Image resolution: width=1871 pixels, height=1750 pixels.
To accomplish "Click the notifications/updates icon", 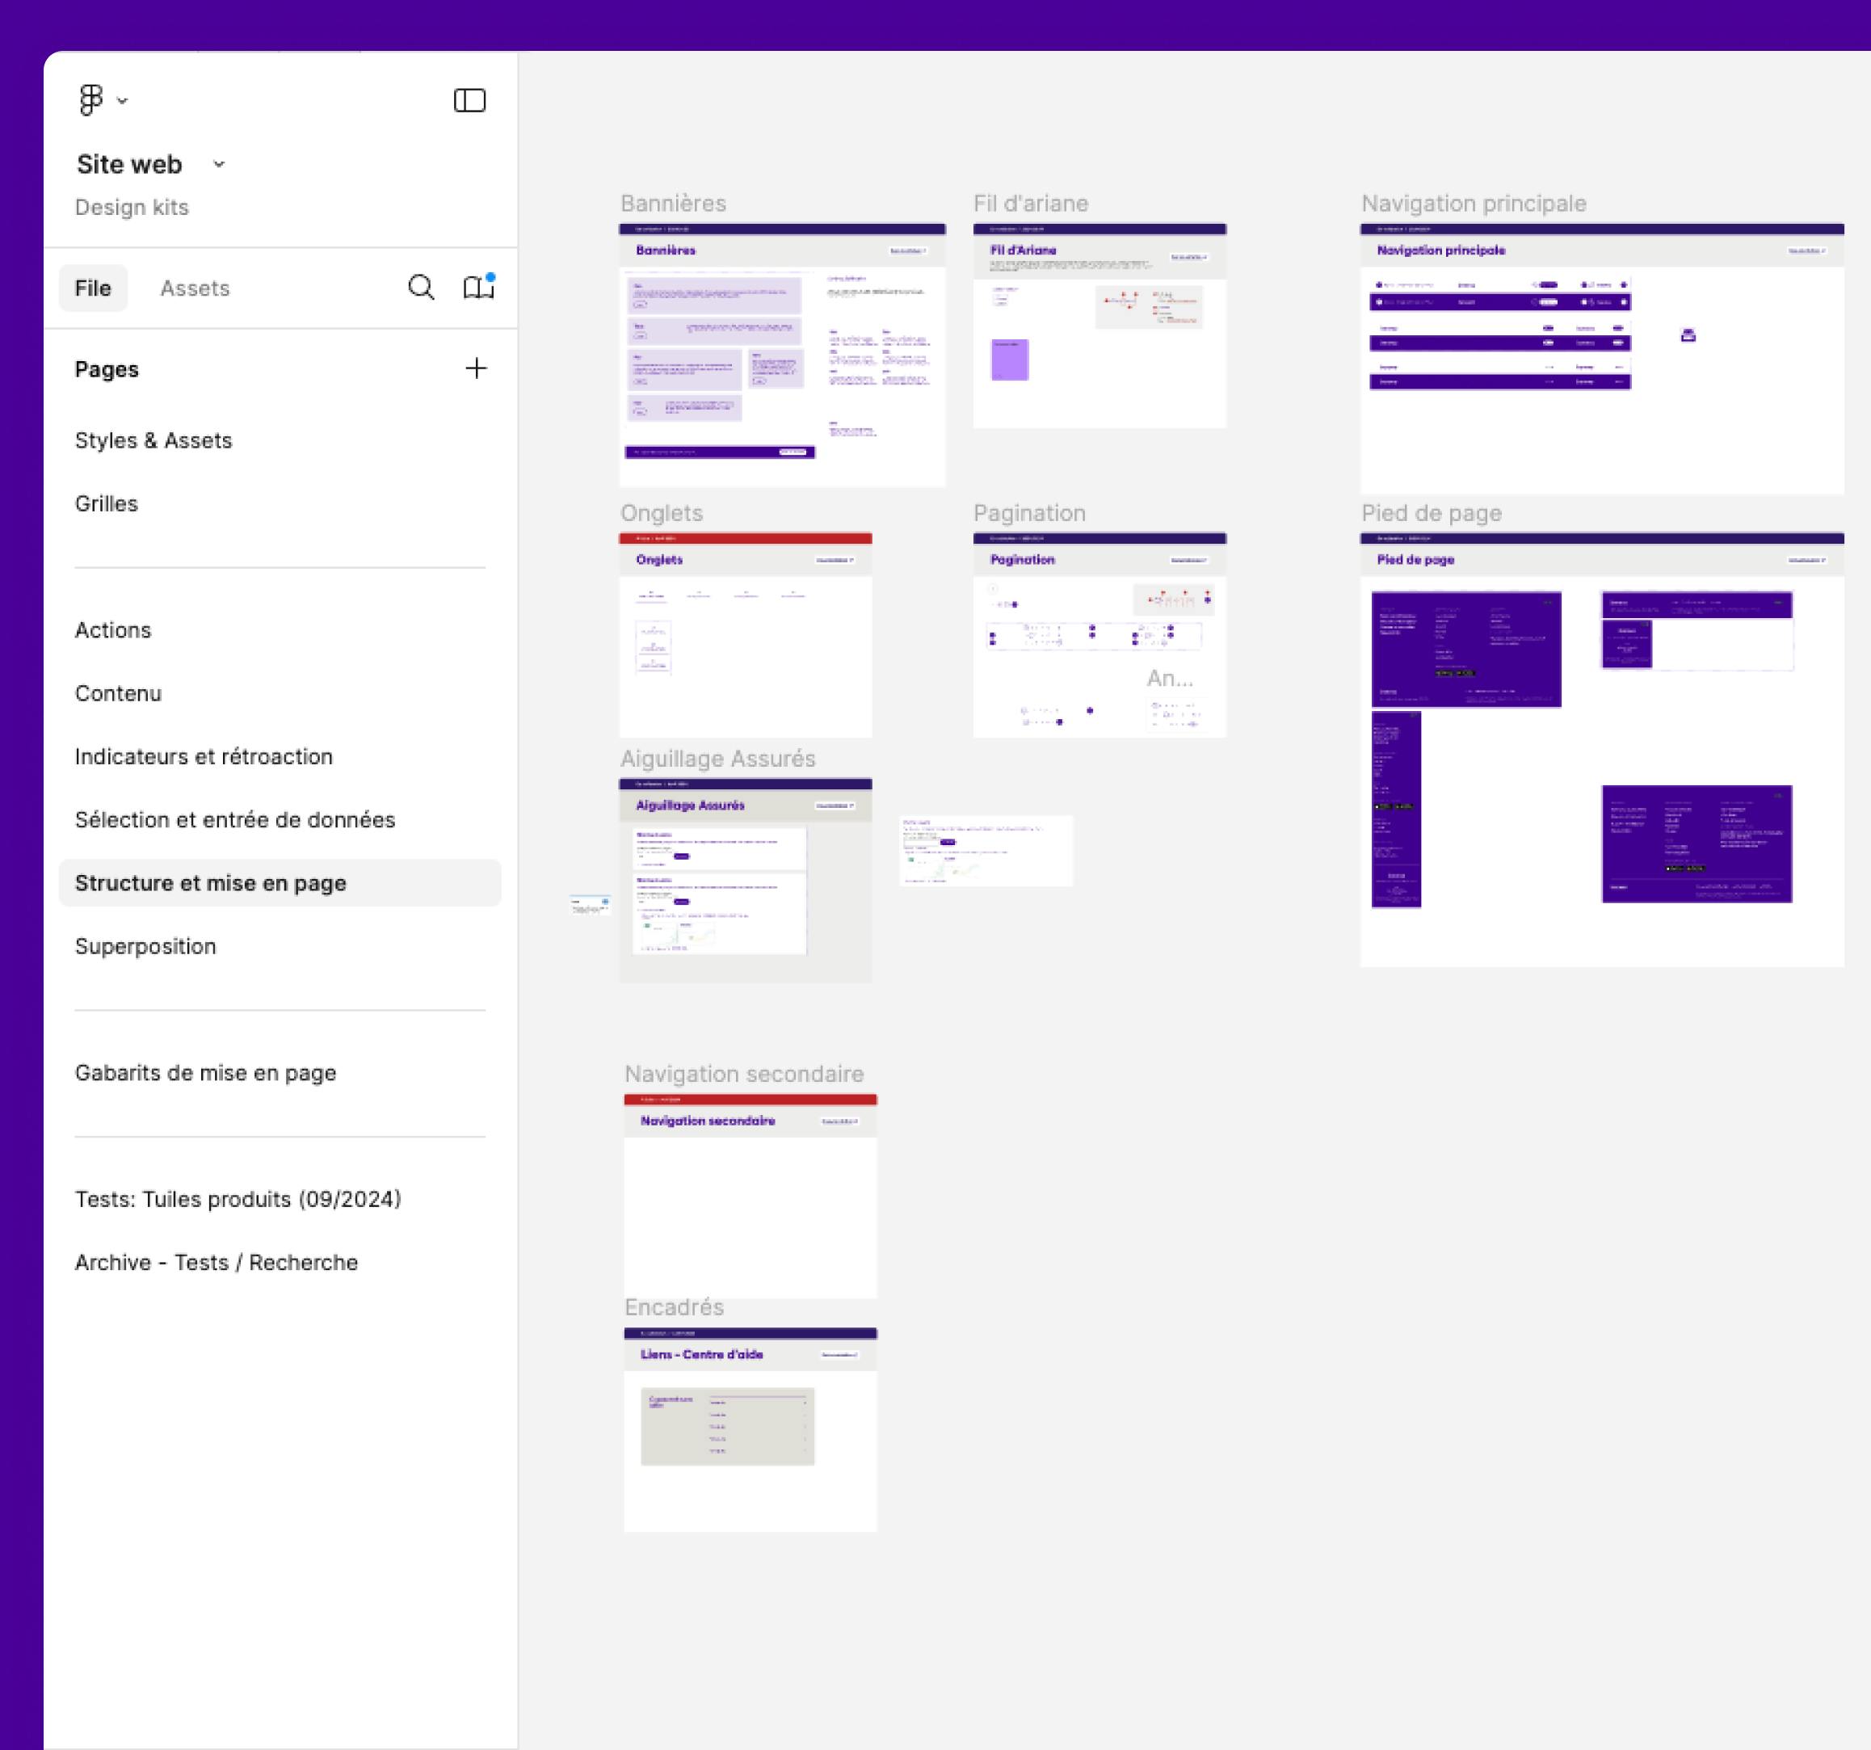I will 478,288.
